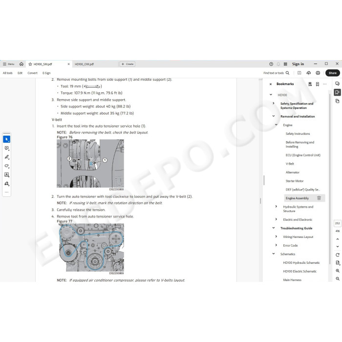The width and height of the screenshot is (342, 342).
Task: Collapse the Schematics bookmark
Action: click(x=274, y=254)
